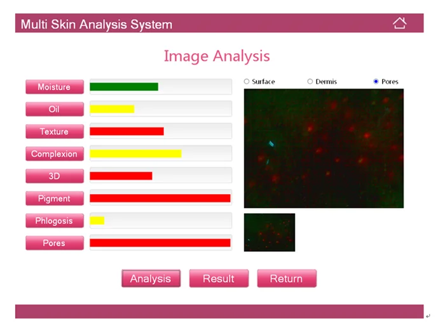The height and width of the screenshot is (333, 445).
Task: Click the Image Analysis heading
Action: (217, 56)
